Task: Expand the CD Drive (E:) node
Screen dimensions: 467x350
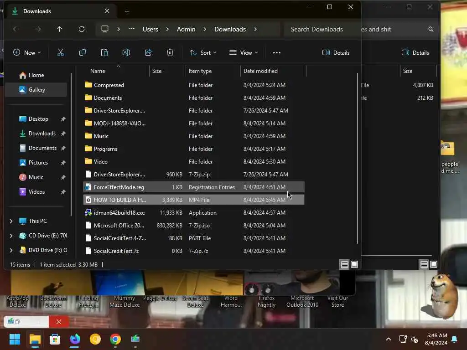Action: pos(11,236)
